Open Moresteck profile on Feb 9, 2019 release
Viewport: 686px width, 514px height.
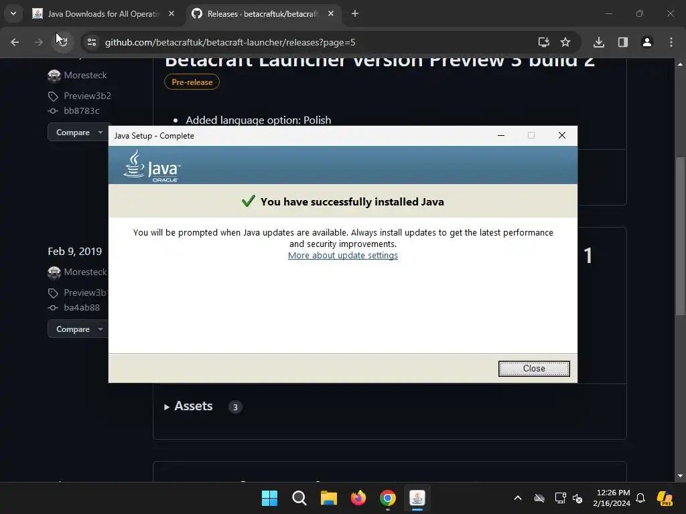click(x=85, y=272)
